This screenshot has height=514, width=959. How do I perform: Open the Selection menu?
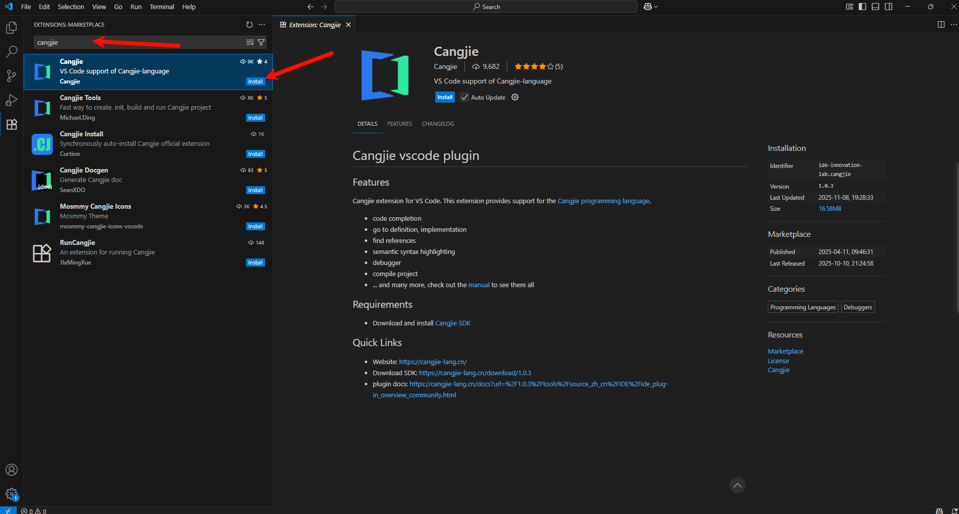tap(71, 7)
